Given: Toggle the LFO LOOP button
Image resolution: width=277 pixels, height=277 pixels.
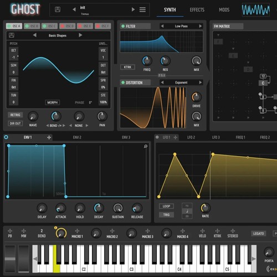Looking at the screenshot, I should tap(166, 206).
